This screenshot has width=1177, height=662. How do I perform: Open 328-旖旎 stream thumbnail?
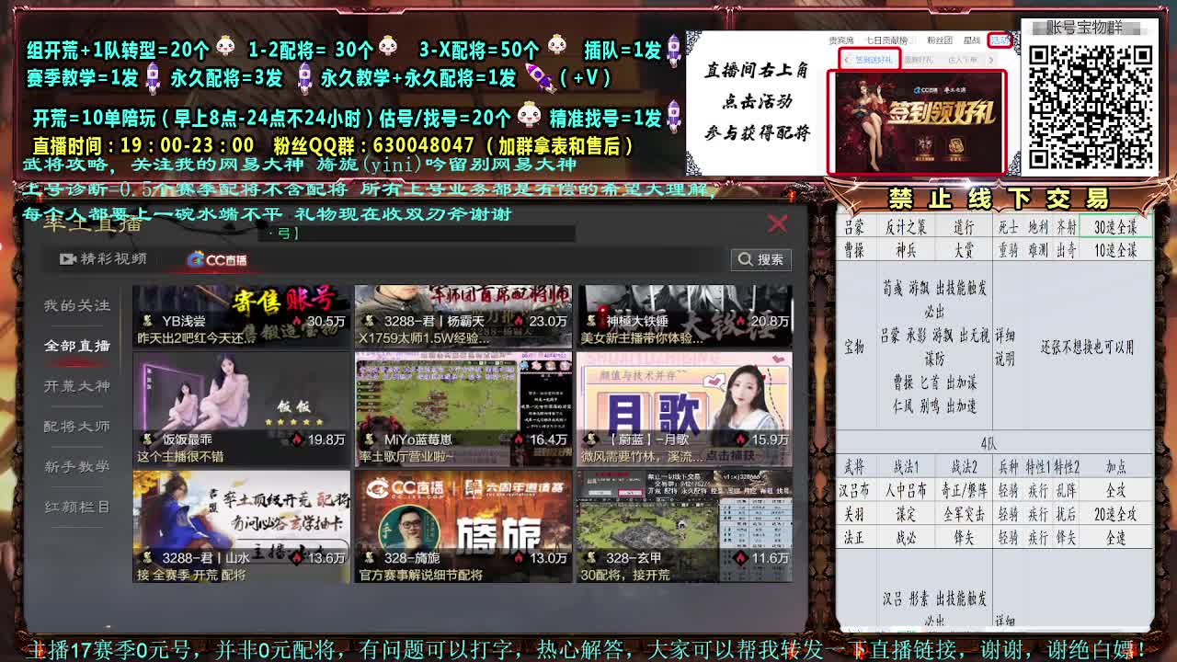pos(463,527)
